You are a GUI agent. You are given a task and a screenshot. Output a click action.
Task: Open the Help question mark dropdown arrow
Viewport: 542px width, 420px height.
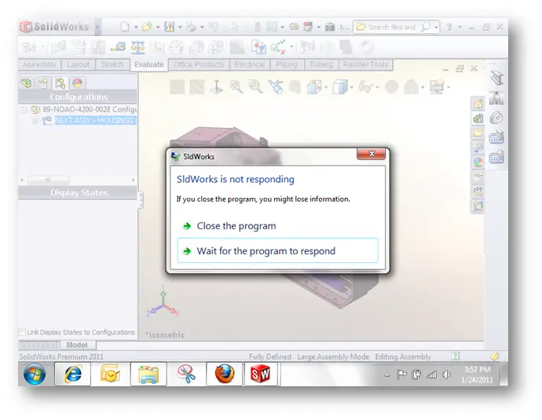[460, 27]
